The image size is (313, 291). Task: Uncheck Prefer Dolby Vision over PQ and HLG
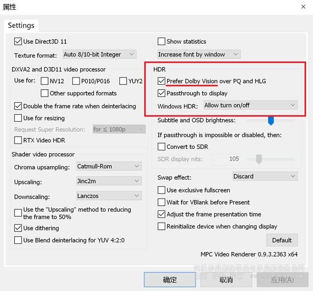pos(162,81)
